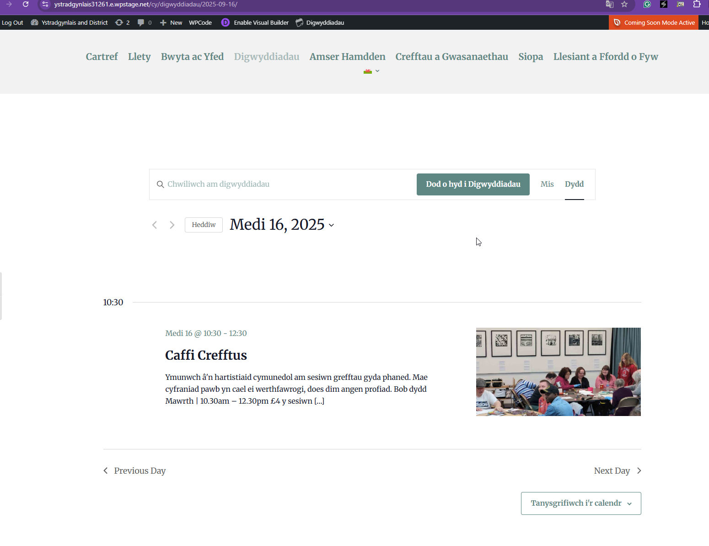This screenshot has width=709, height=546.
Task: Open Amser Hamdden page
Action: click(x=347, y=56)
